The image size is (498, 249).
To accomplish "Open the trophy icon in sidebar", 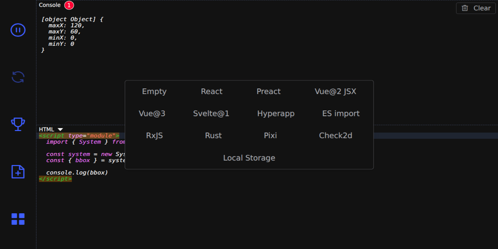I will 18,124.
